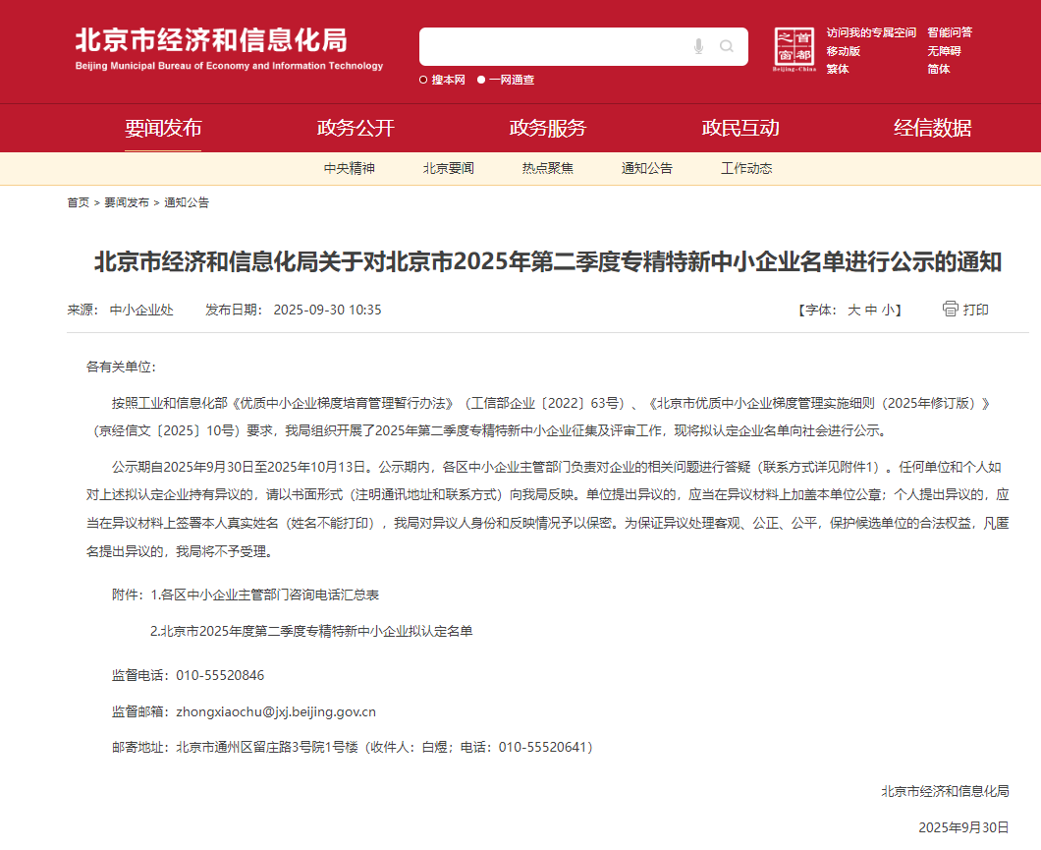This screenshot has height=850, width=1041.
Task: Set font size to 大
Action: (x=853, y=310)
